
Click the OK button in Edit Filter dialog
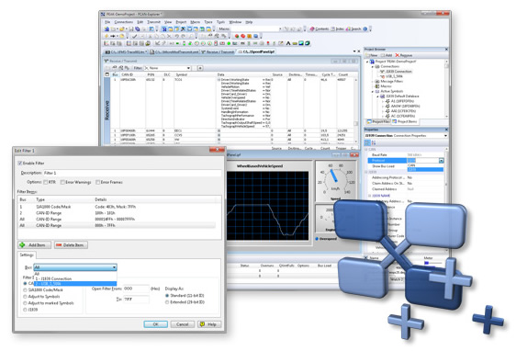tap(156, 324)
